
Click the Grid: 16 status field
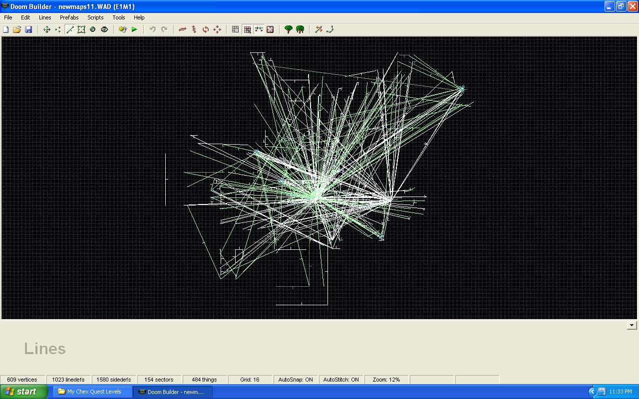[x=250, y=380]
